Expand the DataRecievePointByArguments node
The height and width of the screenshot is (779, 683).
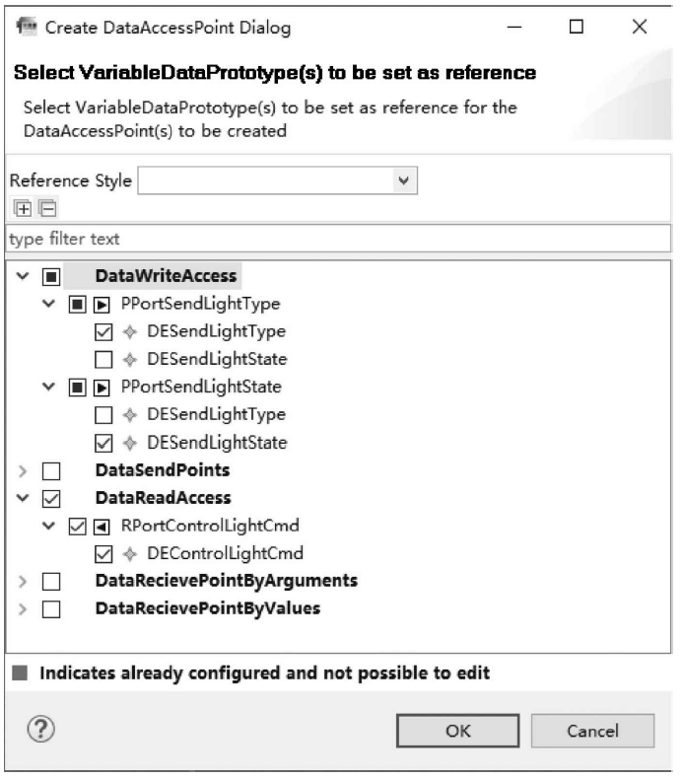click(x=23, y=581)
